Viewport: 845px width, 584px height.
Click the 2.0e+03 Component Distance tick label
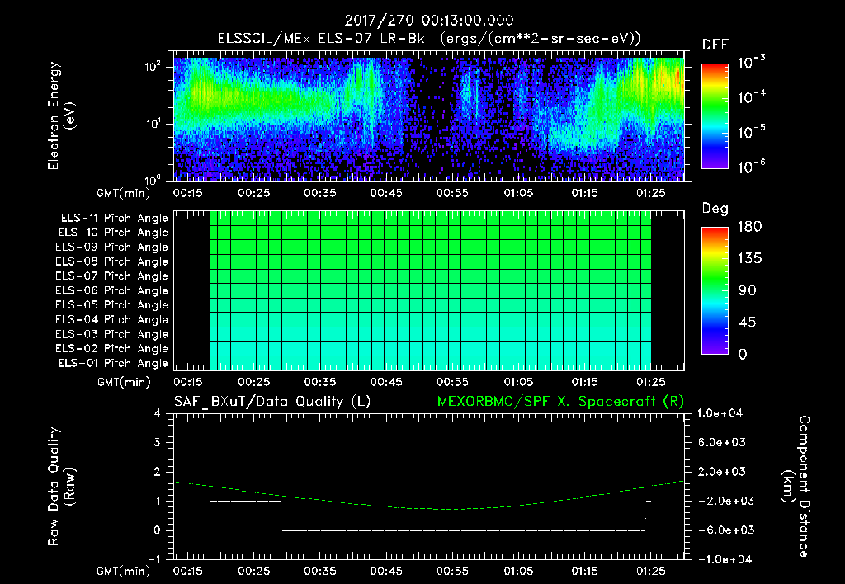pos(722,471)
